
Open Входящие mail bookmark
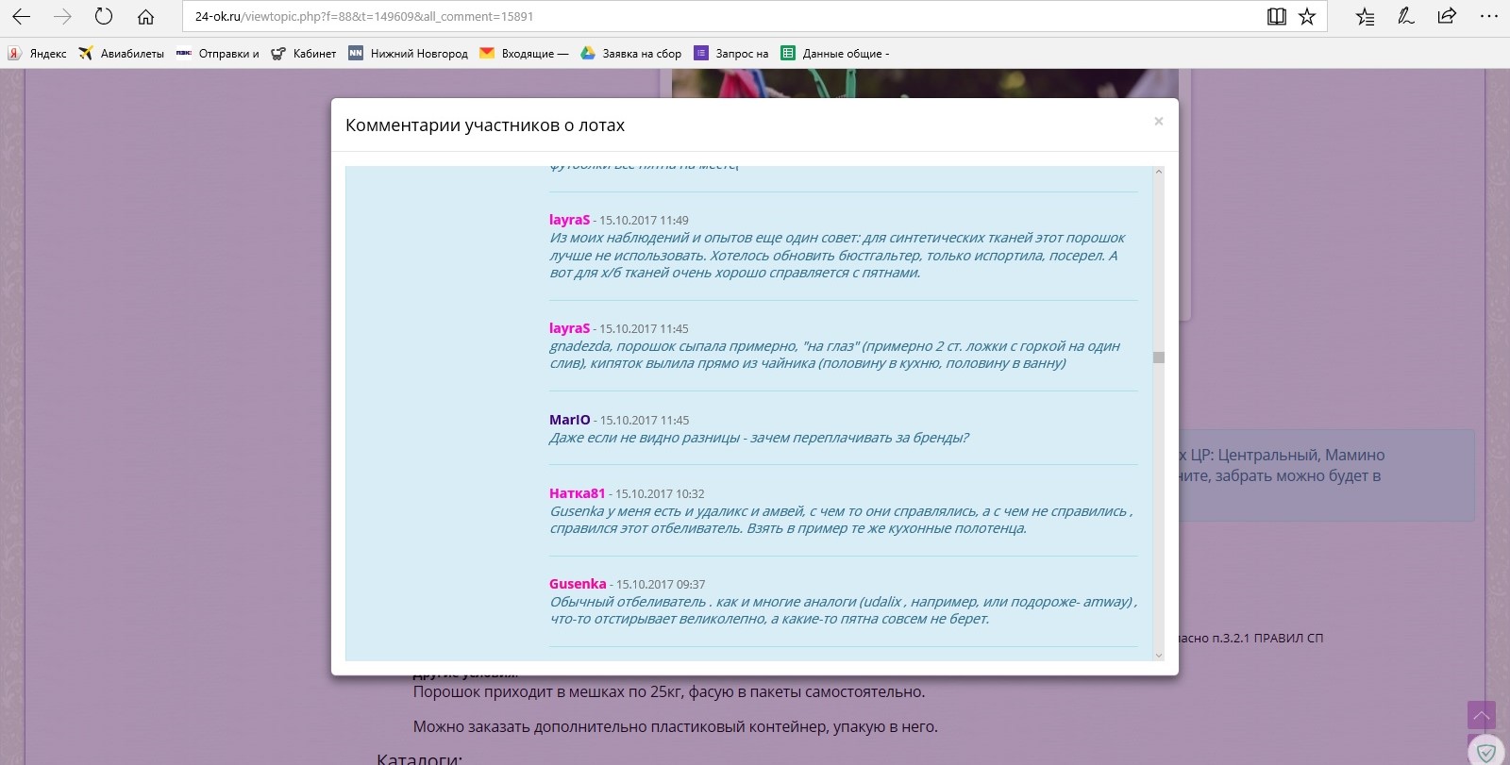point(525,54)
